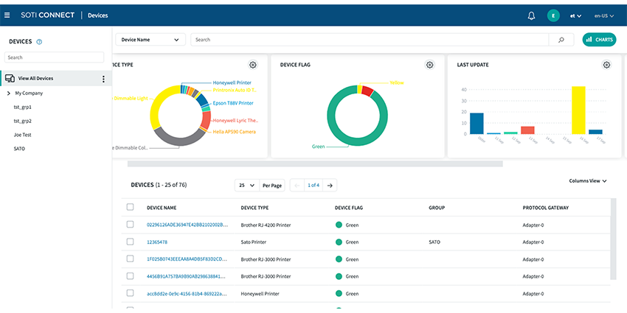
Task: Click the Yellow label in Device Flag chart
Action: coord(397,82)
